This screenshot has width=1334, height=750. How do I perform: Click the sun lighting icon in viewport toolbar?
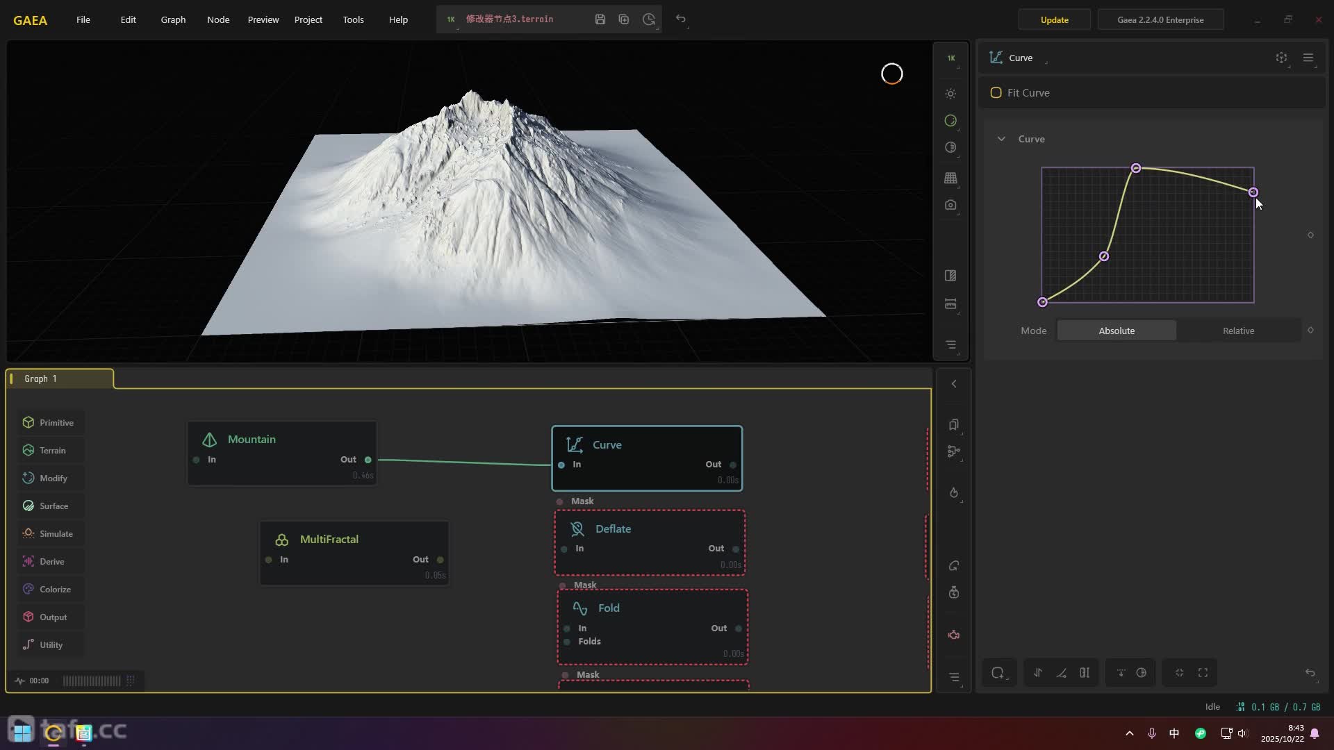point(950,93)
